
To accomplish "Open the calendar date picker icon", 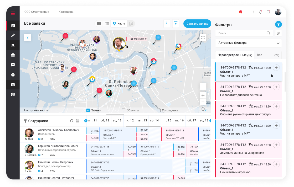I will [77, 121].
